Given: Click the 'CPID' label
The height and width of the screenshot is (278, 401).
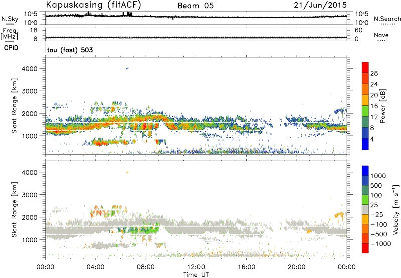Looking at the screenshot, I should pyautogui.click(x=11, y=48).
